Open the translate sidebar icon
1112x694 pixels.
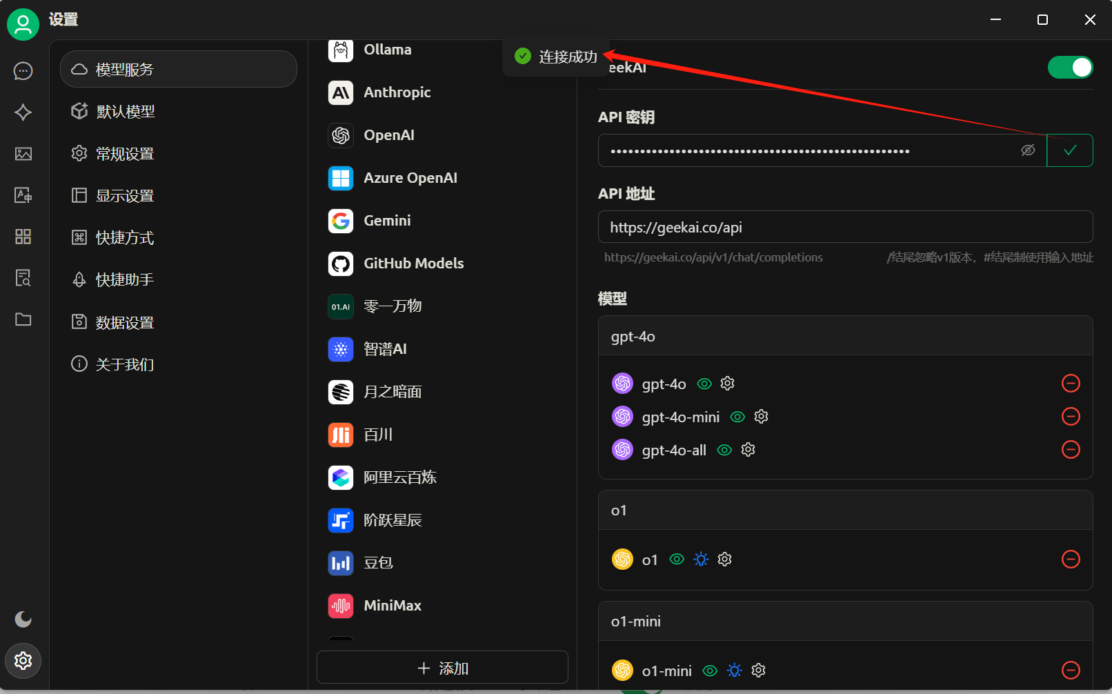click(23, 195)
